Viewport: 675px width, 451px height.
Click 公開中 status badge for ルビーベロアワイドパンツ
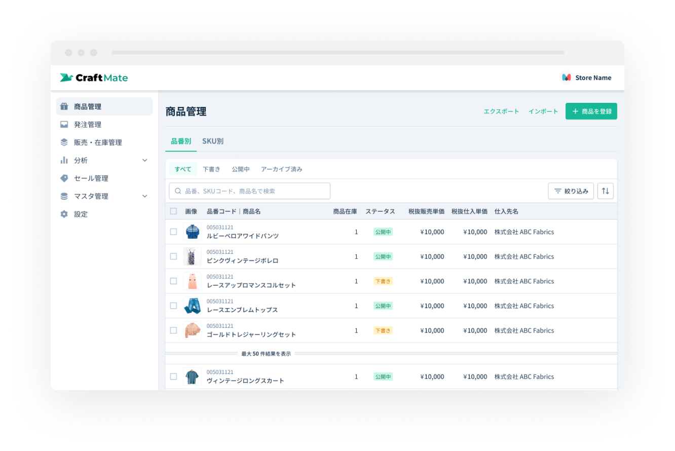383,232
